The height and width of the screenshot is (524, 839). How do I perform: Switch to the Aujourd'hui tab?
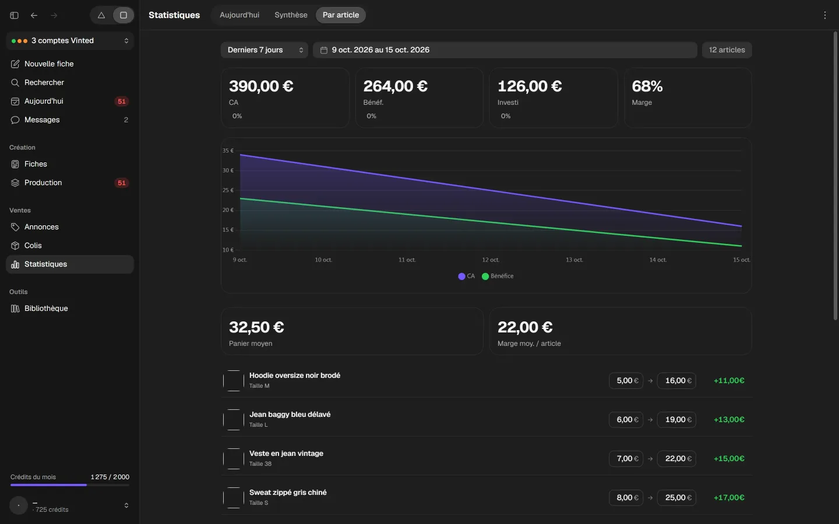point(239,15)
